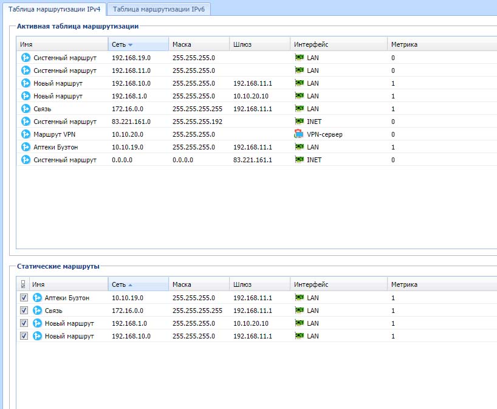This screenshot has width=497, height=409.
Task: Switch to Таблица маршрутизации IPv6 tab
Action: (x=159, y=9)
